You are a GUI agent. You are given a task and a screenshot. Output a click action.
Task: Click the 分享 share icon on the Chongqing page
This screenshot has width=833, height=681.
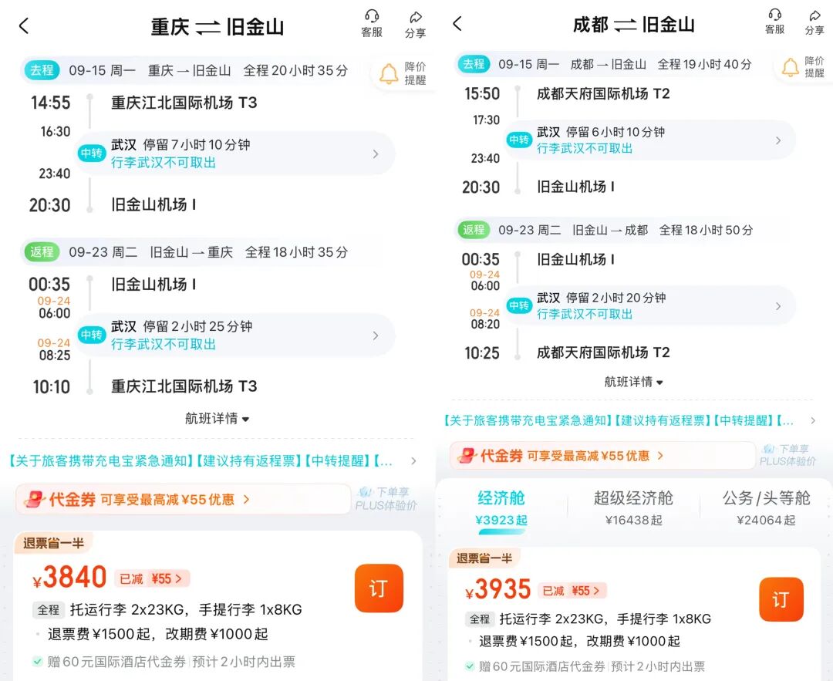[x=416, y=23]
